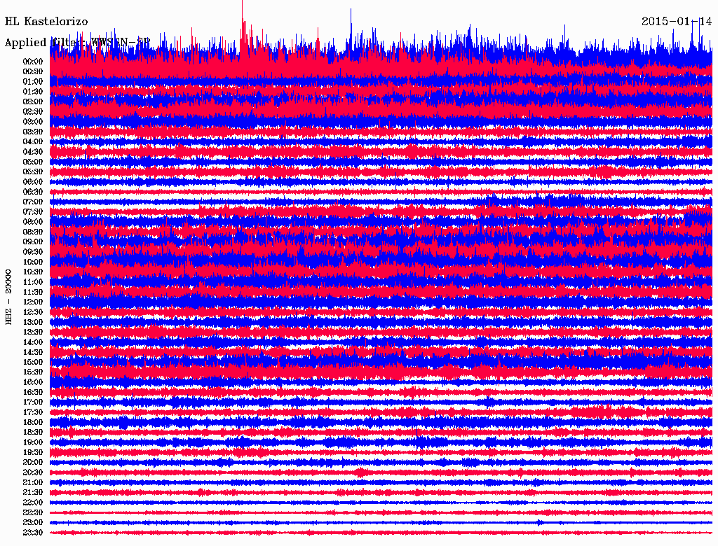Select the 04:30 time label
The image size is (718, 546).
(33, 152)
